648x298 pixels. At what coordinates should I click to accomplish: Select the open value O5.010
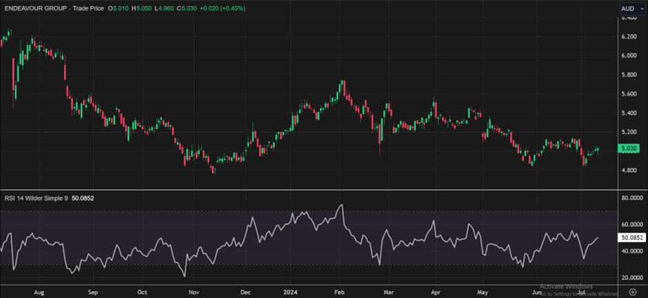[119, 8]
